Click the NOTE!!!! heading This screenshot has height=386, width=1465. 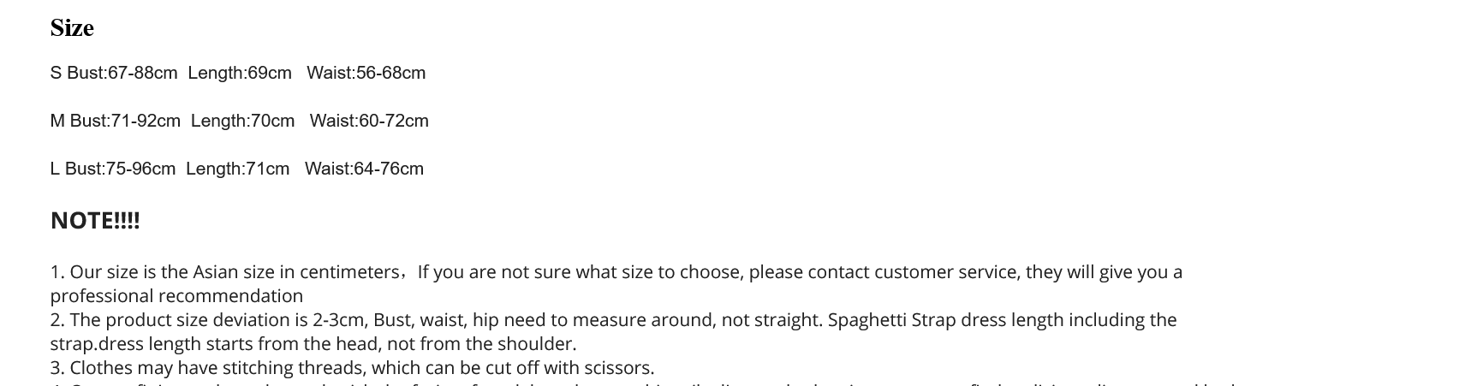pyautogui.click(x=95, y=220)
